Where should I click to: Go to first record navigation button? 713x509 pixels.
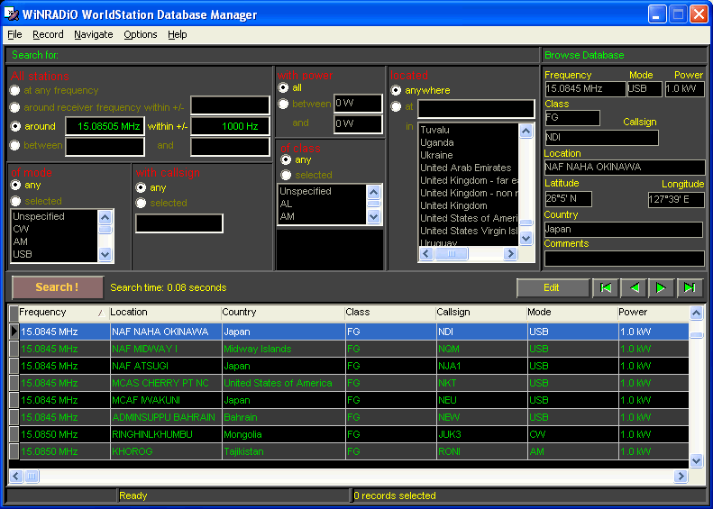[x=605, y=287]
